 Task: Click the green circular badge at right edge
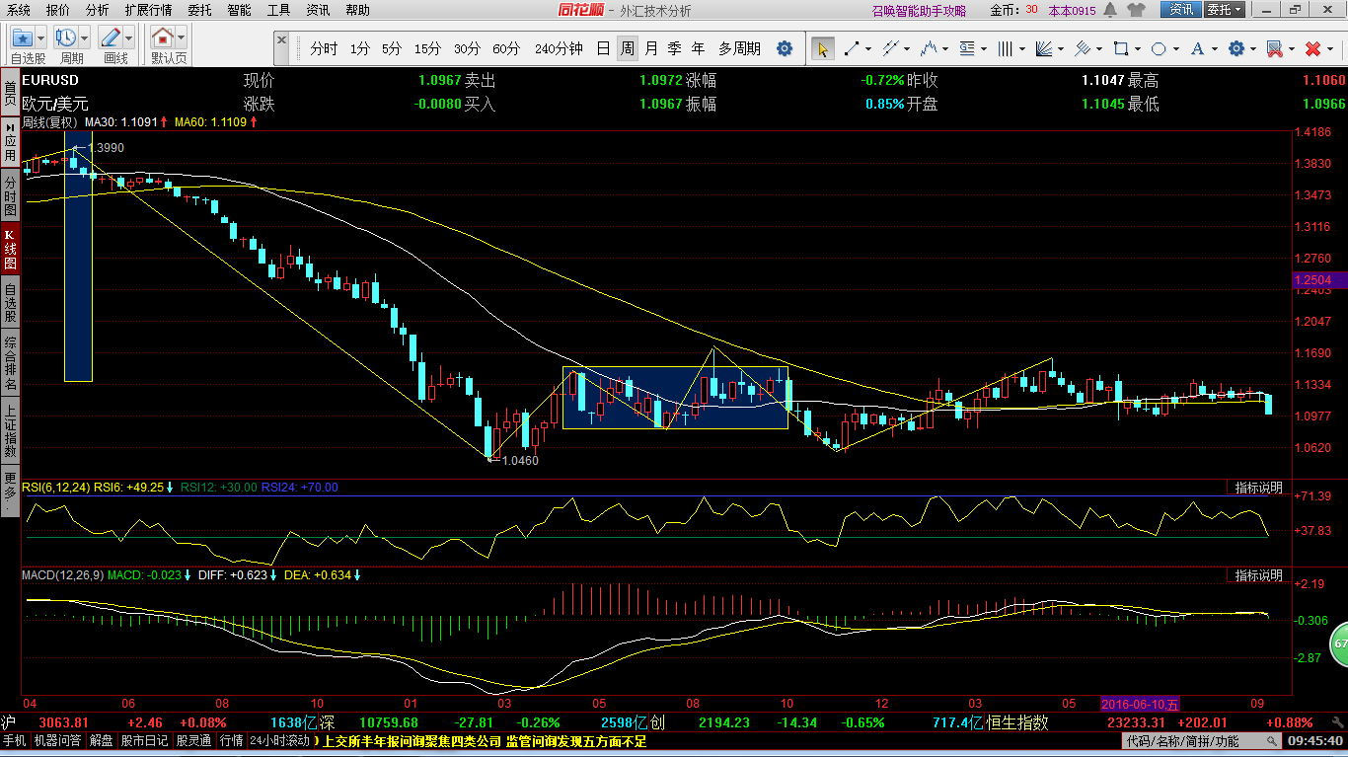click(1338, 643)
